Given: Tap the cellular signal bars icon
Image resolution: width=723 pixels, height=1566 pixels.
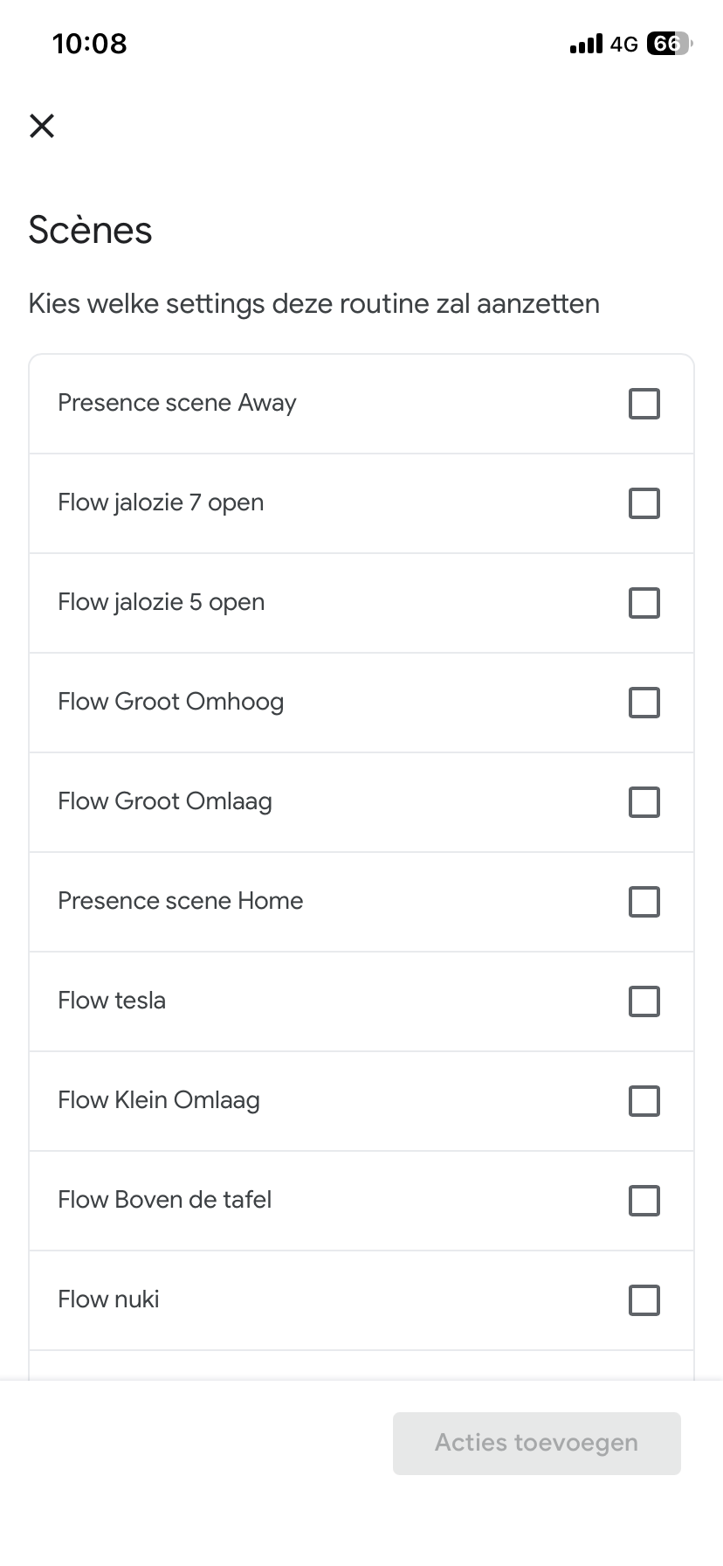Looking at the screenshot, I should point(586,44).
